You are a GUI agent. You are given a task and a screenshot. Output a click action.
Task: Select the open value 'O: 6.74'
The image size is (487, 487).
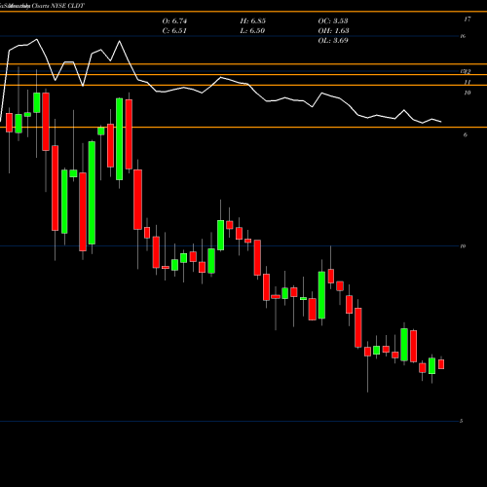[174, 21]
